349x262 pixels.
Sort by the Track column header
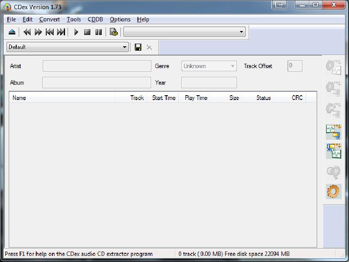point(131,98)
